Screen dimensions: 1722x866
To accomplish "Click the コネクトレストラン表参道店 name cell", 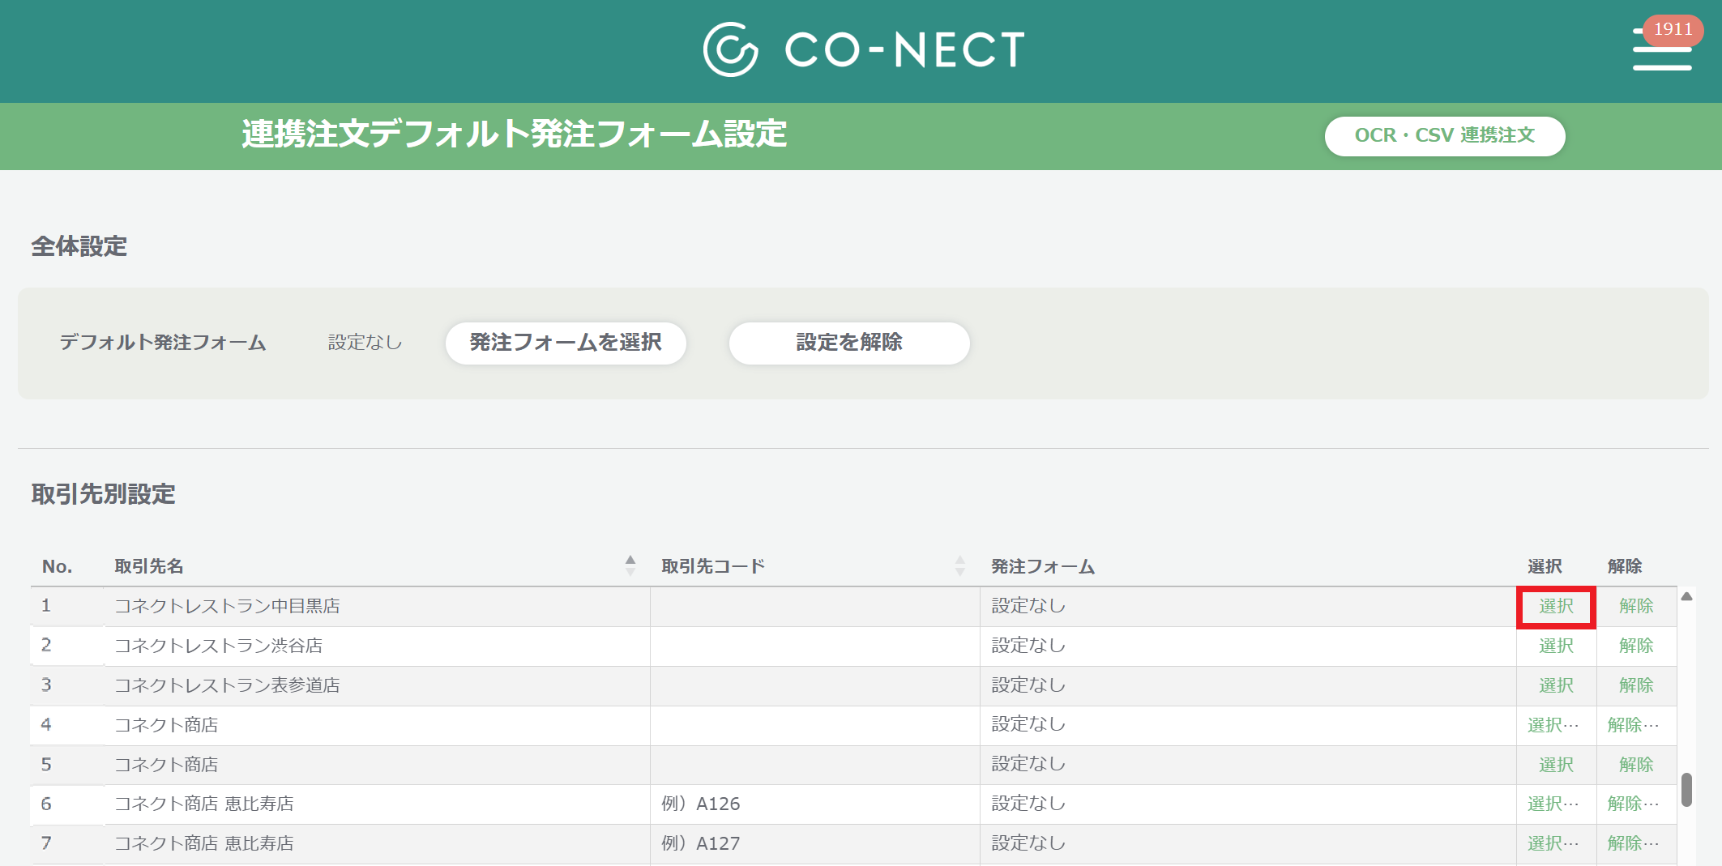I will click(377, 685).
